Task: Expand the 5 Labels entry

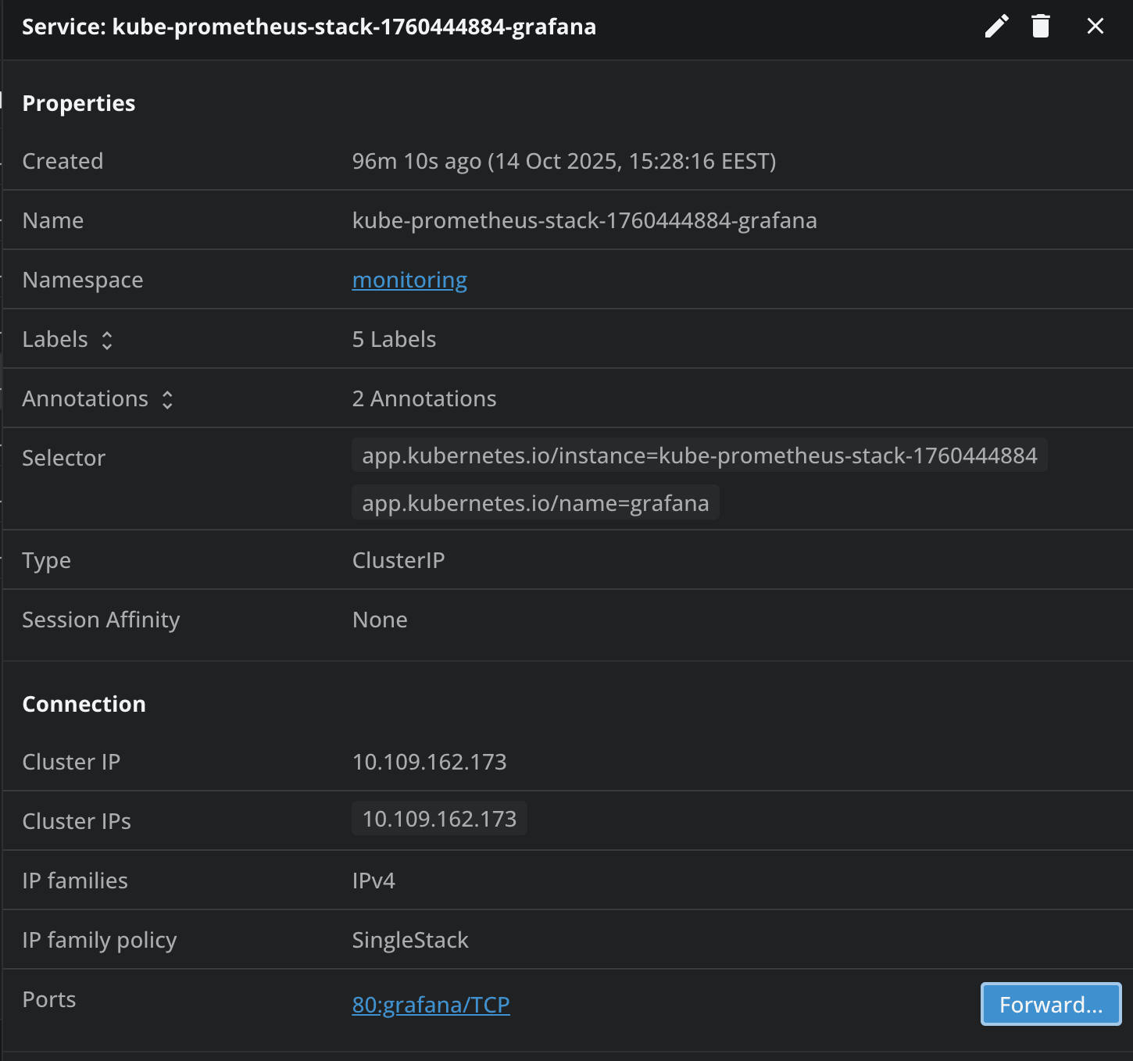Action: [394, 339]
